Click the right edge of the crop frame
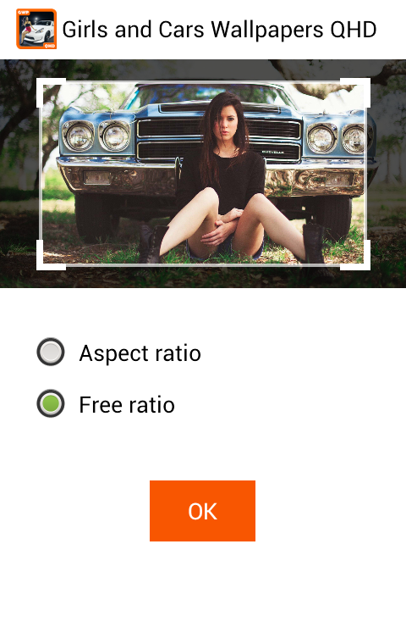This screenshot has width=406, height=644. pos(365,175)
